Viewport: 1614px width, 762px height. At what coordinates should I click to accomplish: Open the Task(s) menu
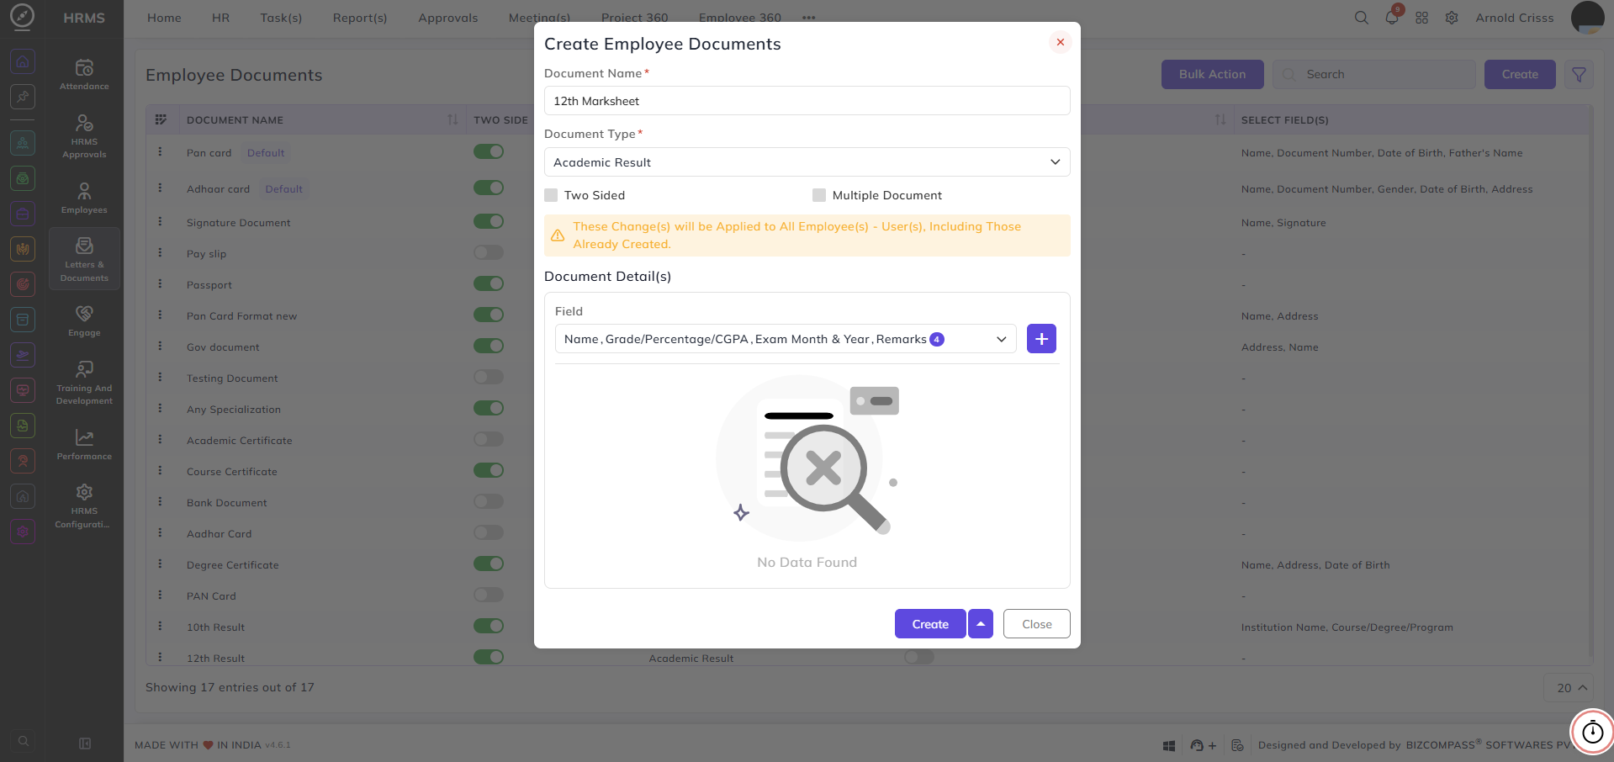coord(281,18)
